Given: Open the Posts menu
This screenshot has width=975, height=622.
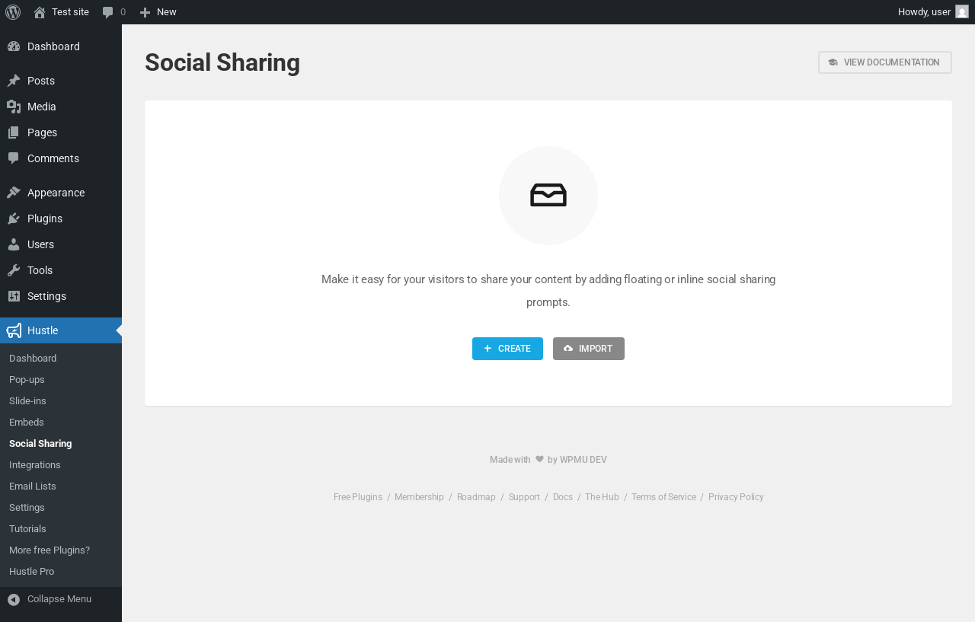Looking at the screenshot, I should coord(61,81).
